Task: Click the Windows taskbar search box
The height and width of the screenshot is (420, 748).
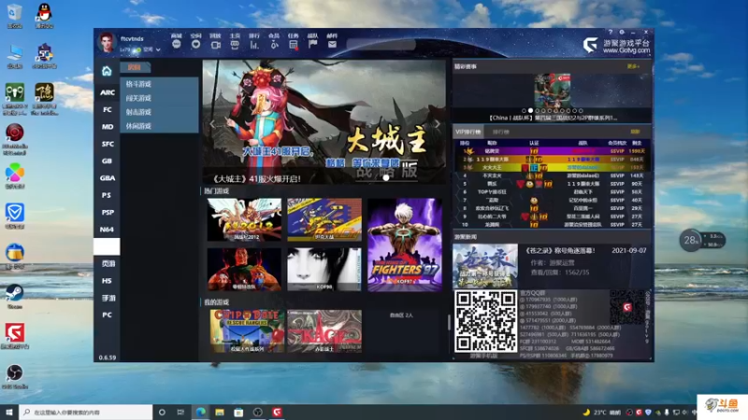Action: (86, 412)
